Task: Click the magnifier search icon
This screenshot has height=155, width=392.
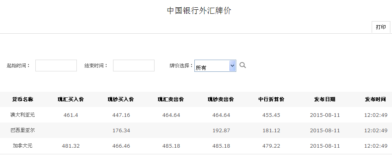Action: tap(242, 65)
